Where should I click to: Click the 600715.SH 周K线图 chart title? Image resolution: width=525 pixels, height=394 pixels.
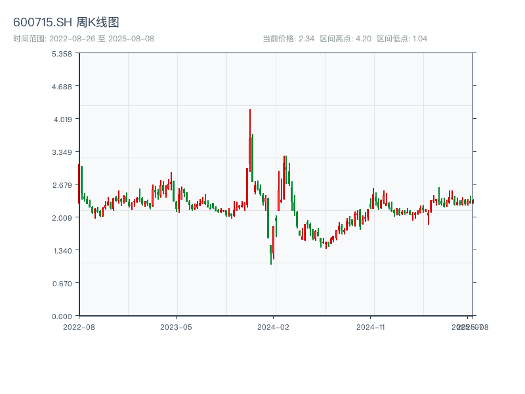(x=66, y=23)
